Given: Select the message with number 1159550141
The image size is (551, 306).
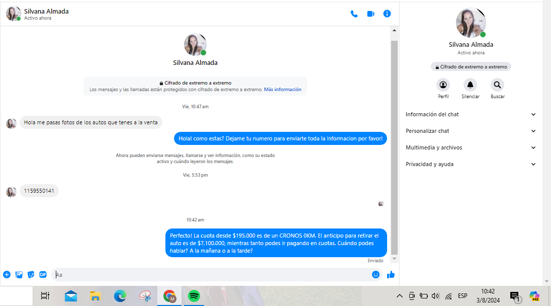Looking at the screenshot, I should (39, 191).
